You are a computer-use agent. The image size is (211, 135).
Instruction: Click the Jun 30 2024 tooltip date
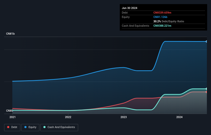(130, 8)
